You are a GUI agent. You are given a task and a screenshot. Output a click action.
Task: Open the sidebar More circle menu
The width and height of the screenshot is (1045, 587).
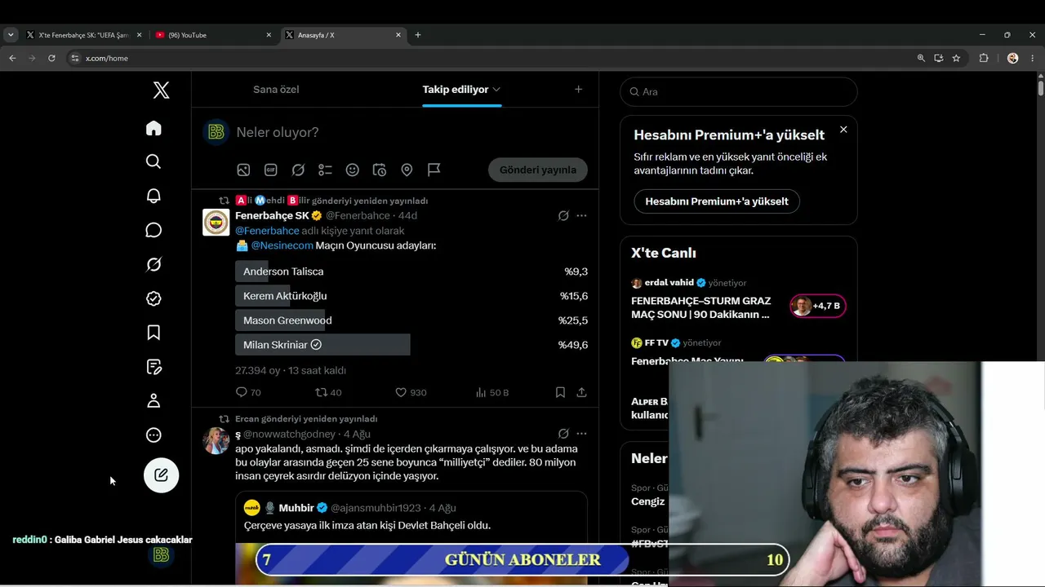tap(153, 435)
